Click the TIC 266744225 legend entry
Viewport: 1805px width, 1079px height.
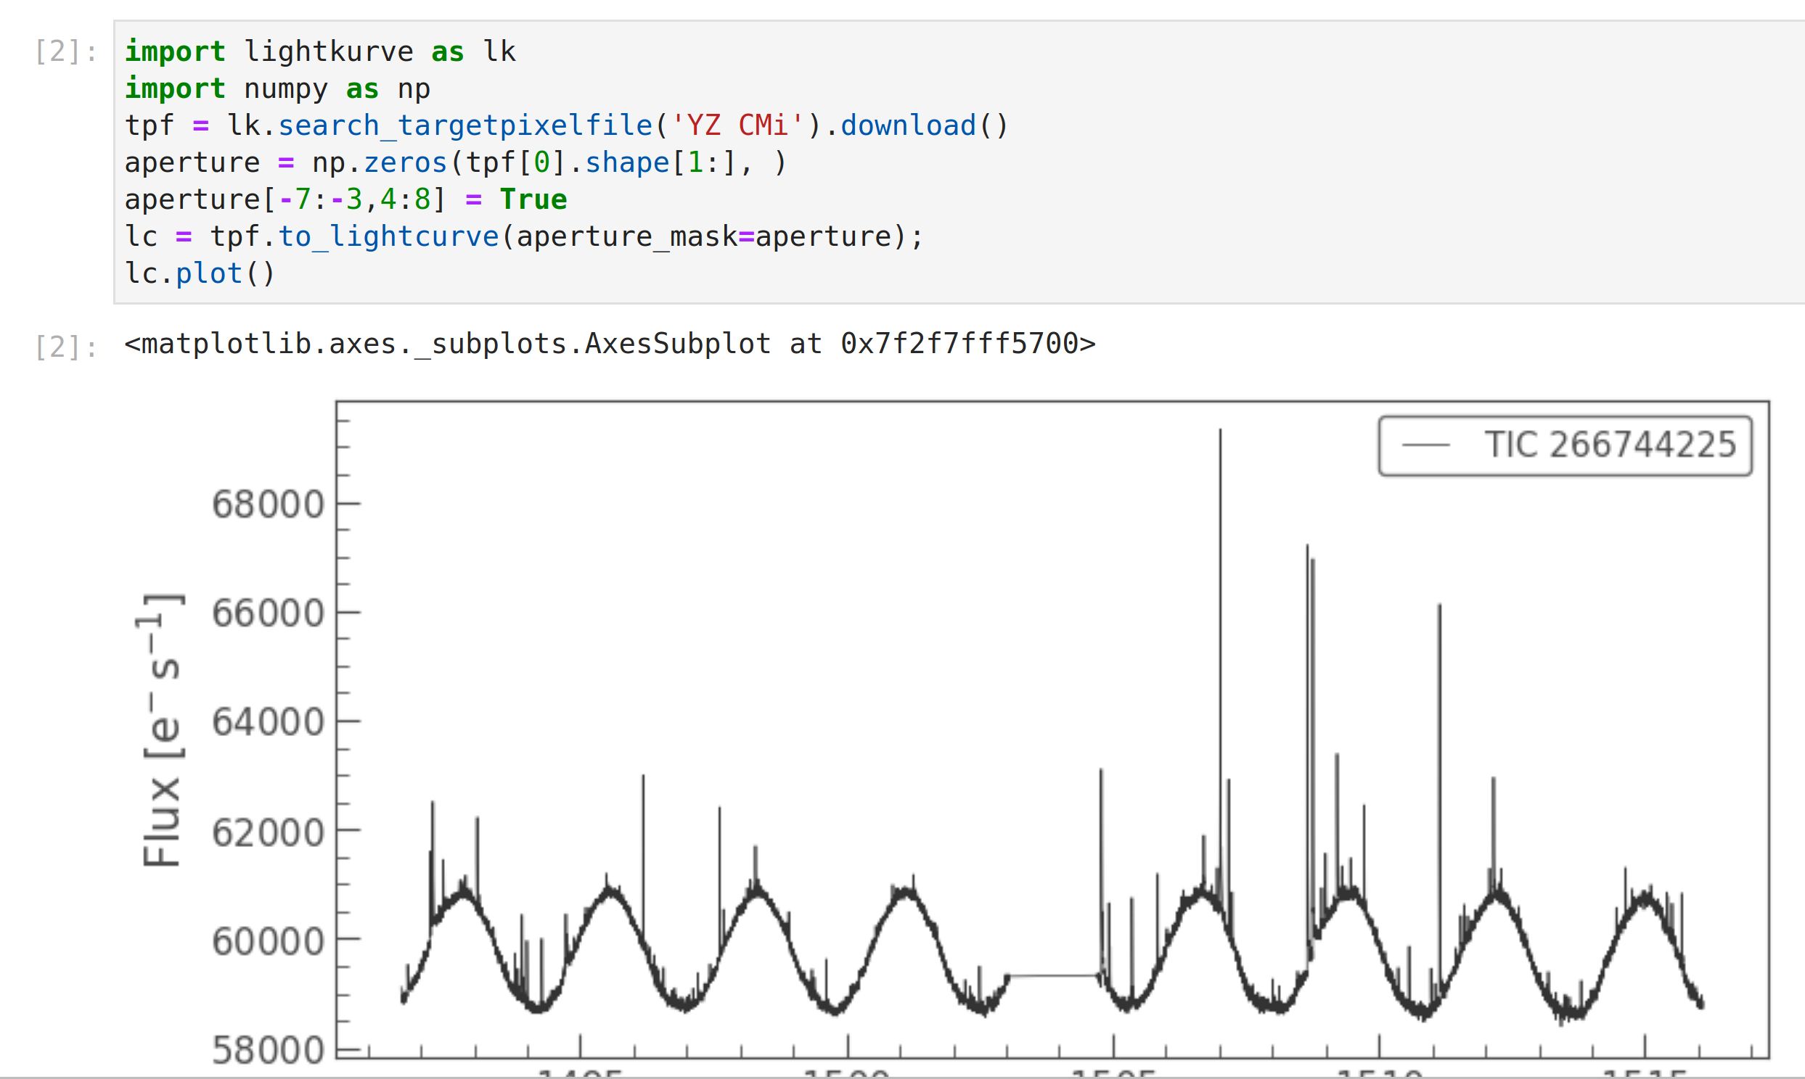pyautogui.click(x=1608, y=445)
